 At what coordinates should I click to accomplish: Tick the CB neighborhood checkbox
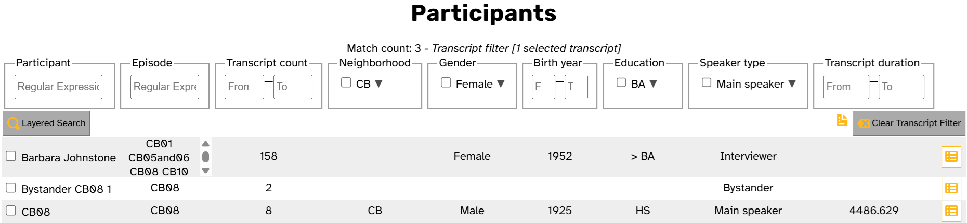[x=346, y=82]
